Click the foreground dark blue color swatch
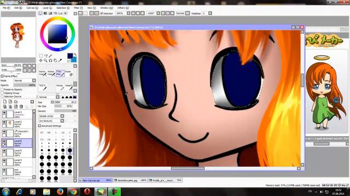This screenshot has width=350, height=196. pos(70,56)
